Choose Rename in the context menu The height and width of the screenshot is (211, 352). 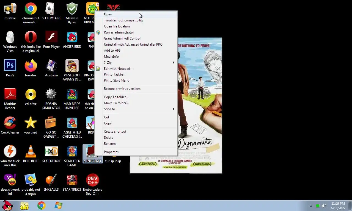pos(136,144)
